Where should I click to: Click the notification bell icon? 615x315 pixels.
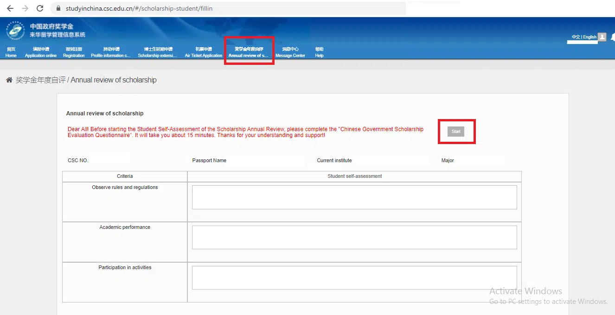coord(613,37)
